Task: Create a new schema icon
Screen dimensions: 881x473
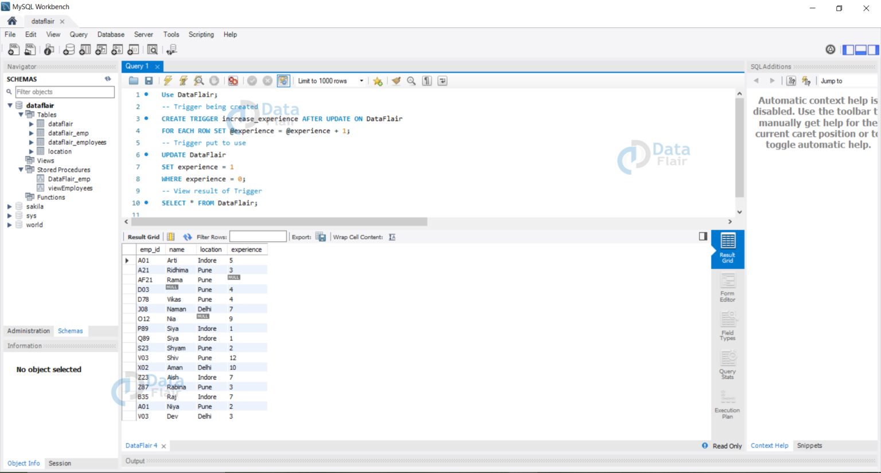Action: (x=69, y=50)
